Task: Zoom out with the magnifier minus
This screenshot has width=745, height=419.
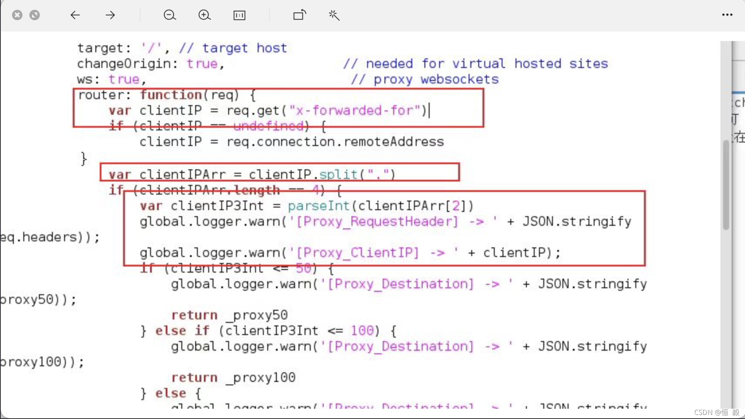Action: pos(169,15)
